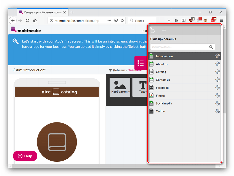The height and width of the screenshot is (176, 234).
Task: Click the Find us map icon
Action: pos(151,96)
